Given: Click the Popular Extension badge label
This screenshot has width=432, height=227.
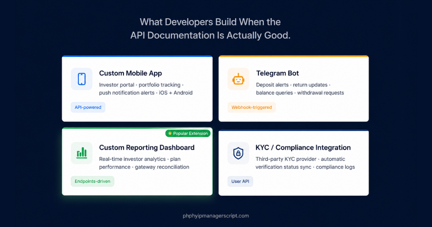Looking at the screenshot, I should pos(188,133).
